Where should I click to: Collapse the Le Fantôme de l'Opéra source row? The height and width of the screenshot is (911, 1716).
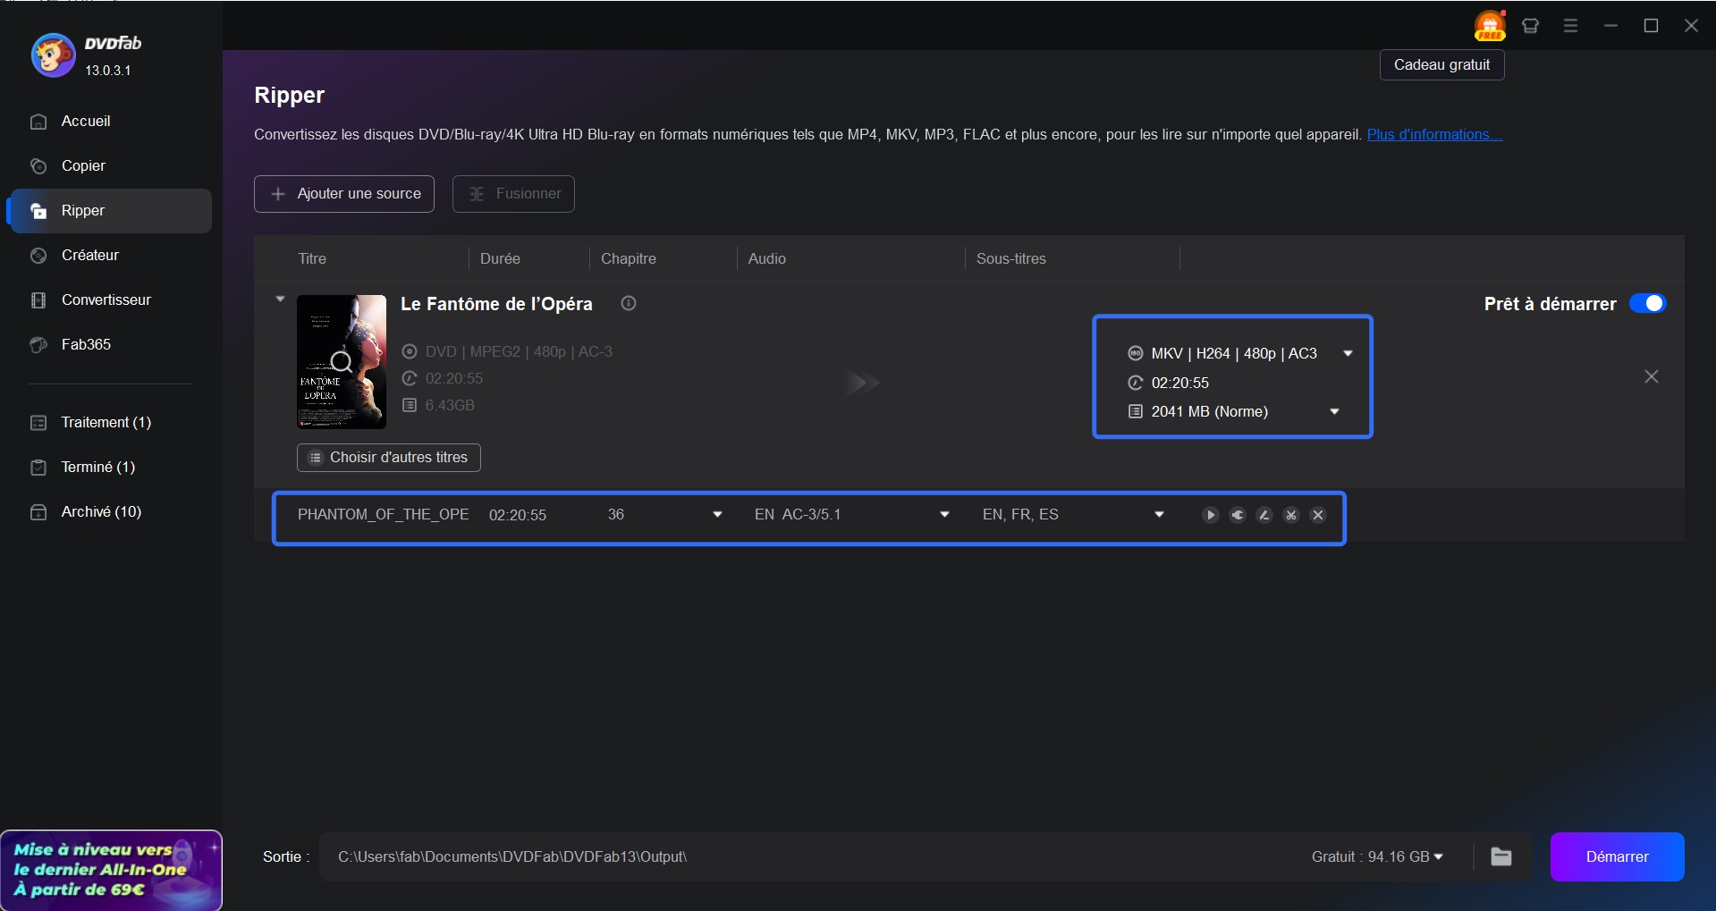coord(280,299)
